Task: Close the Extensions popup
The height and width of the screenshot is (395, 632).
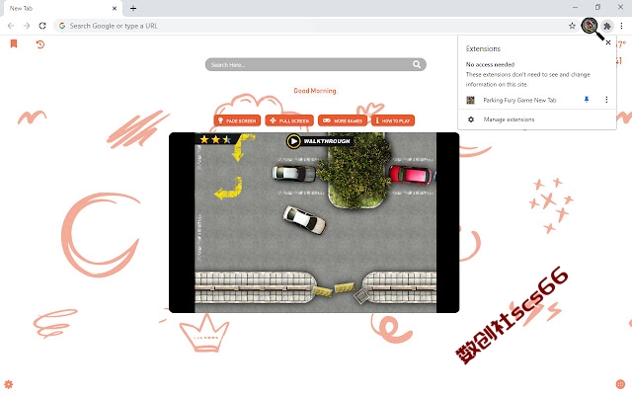Action: (x=608, y=42)
